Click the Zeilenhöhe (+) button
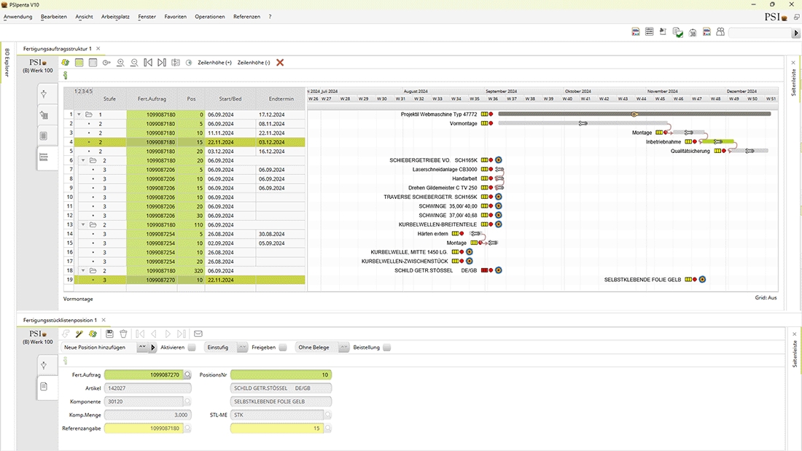This screenshot has width=802, height=451. [x=215, y=63]
